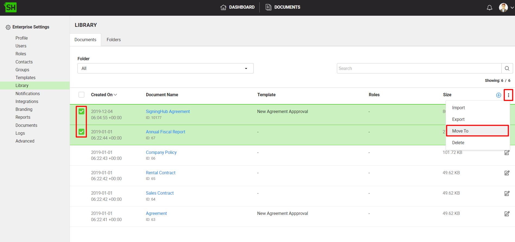Viewport: 515px width, 242px height.
Task: Click the SigningHub SH logo
Action: click(x=10, y=7)
